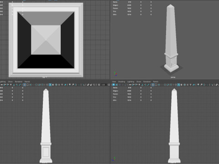Click 'Edges:' count in perspective viewport HUD
This screenshot has width=219, height=164.
pyautogui.click(x=129, y=5)
